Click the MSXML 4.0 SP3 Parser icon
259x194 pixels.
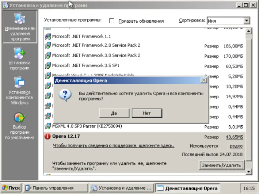coord(48,126)
